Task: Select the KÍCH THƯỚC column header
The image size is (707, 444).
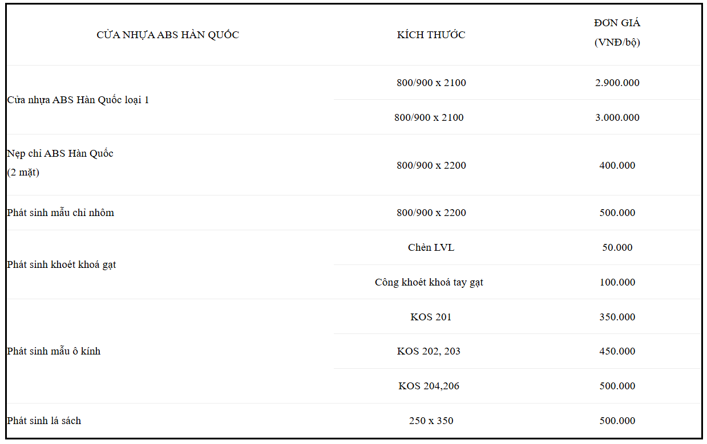Action: 431,35
